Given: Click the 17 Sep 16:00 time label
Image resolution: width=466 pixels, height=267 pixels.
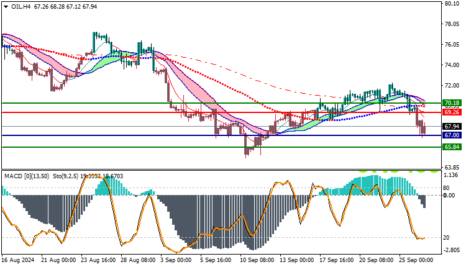Looking at the screenshot, I should click(x=336, y=260).
